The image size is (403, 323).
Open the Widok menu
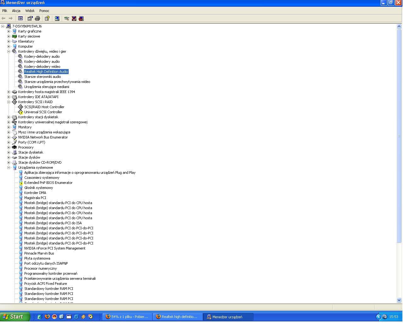(30, 11)
